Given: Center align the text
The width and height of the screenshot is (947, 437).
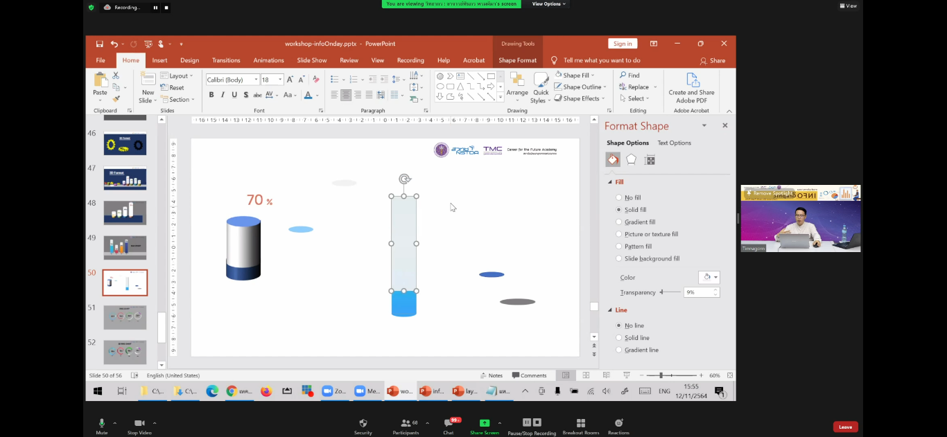Looking at the screenshot, I should 346,95.
